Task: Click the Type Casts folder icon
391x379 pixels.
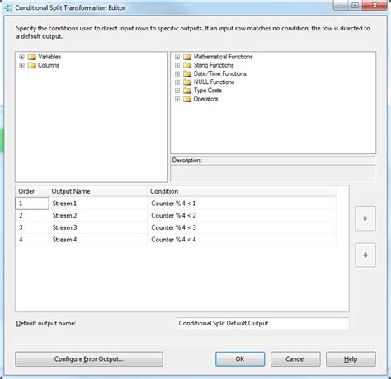Action: 187,91
